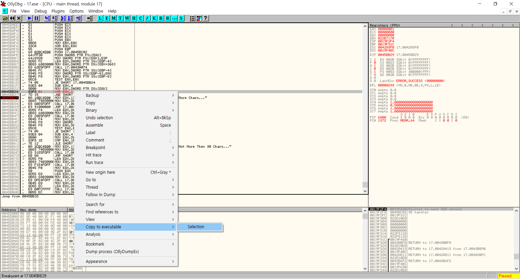Click the disassembly pane scrollbar thumb
The image size is (520, 279).
click(x=365, y=184)
